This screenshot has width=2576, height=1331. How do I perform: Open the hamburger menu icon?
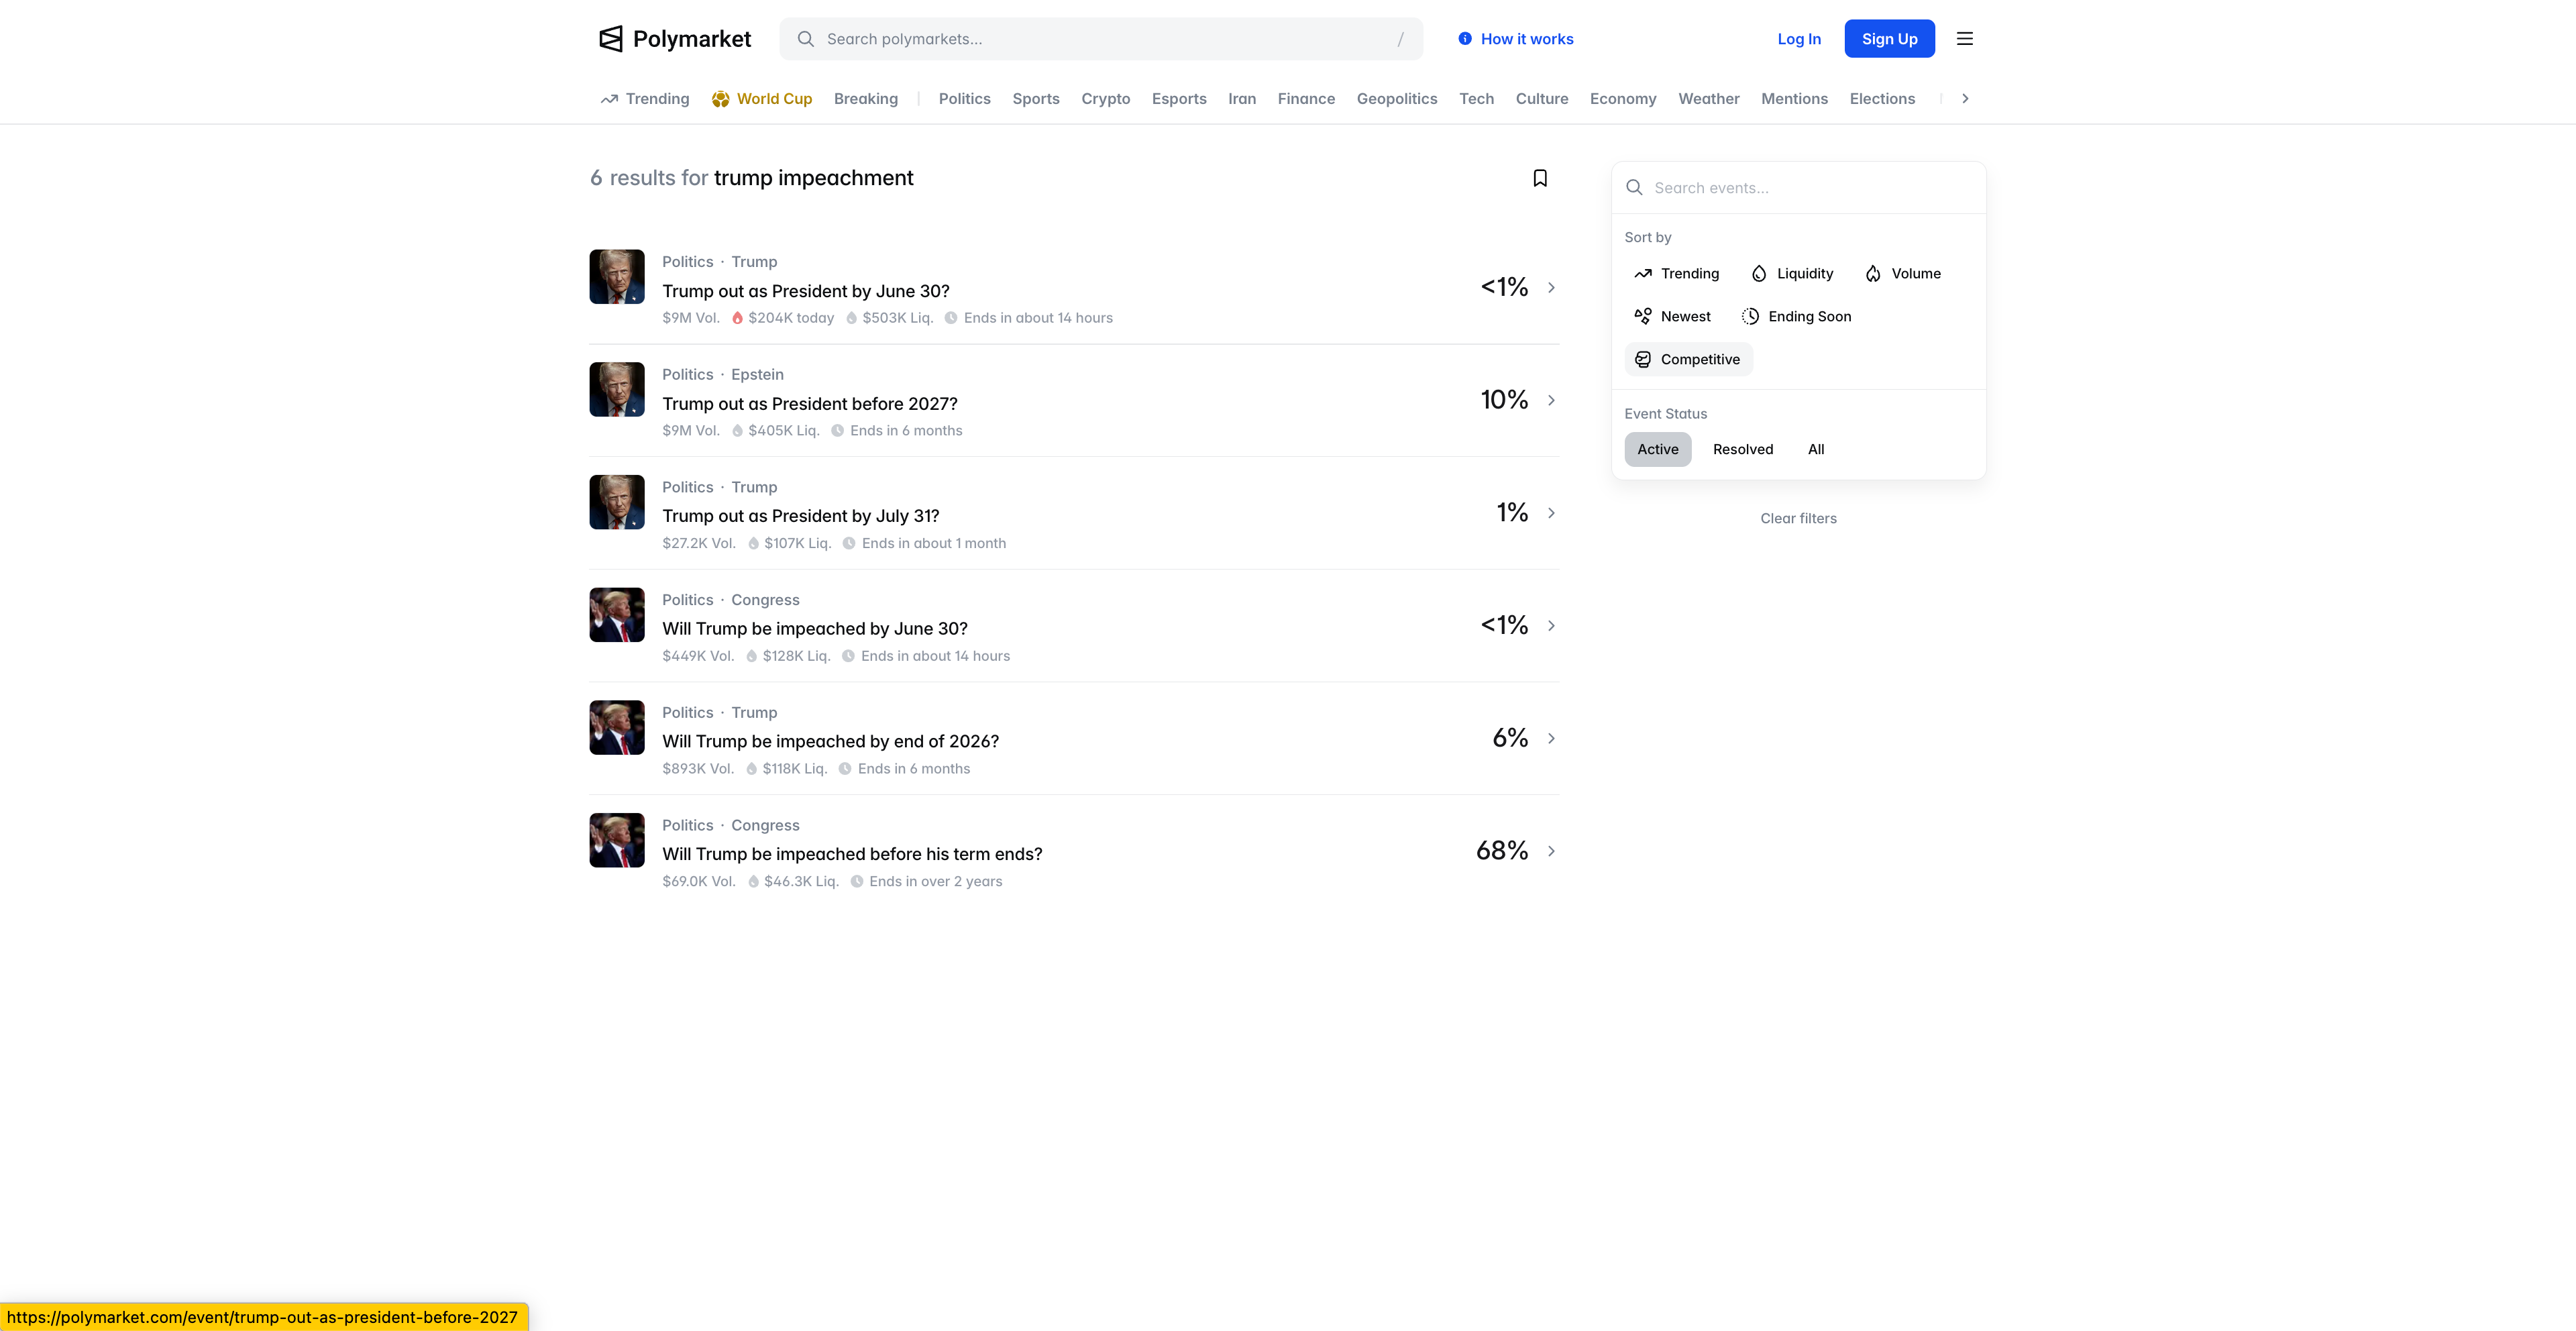pyautogui.click(x=1965, y=39)
